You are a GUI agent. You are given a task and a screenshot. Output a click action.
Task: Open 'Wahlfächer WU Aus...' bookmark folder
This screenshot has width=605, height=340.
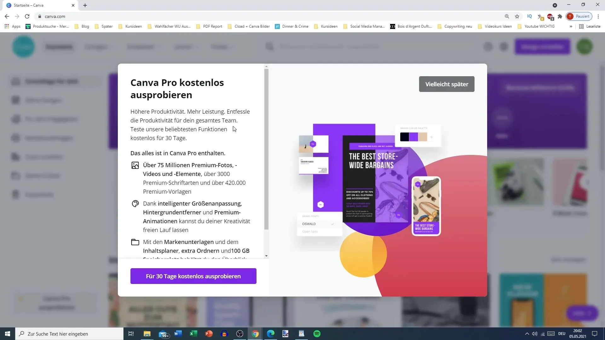[169, 26]
